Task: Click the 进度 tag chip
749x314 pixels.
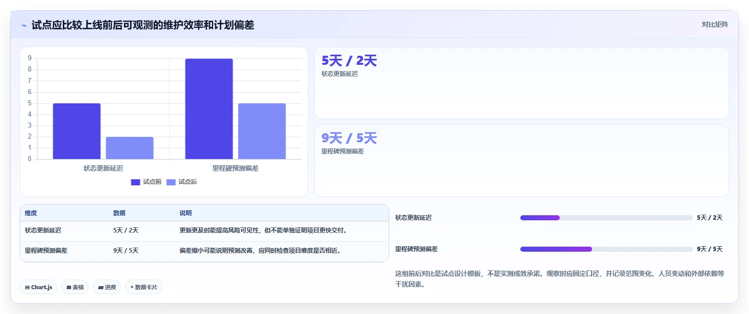Action: pos(107,287)
